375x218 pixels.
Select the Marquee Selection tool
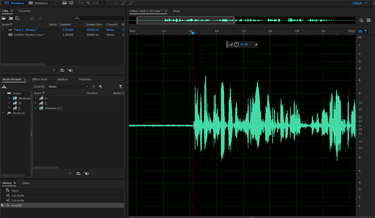[x=110, y=3]
